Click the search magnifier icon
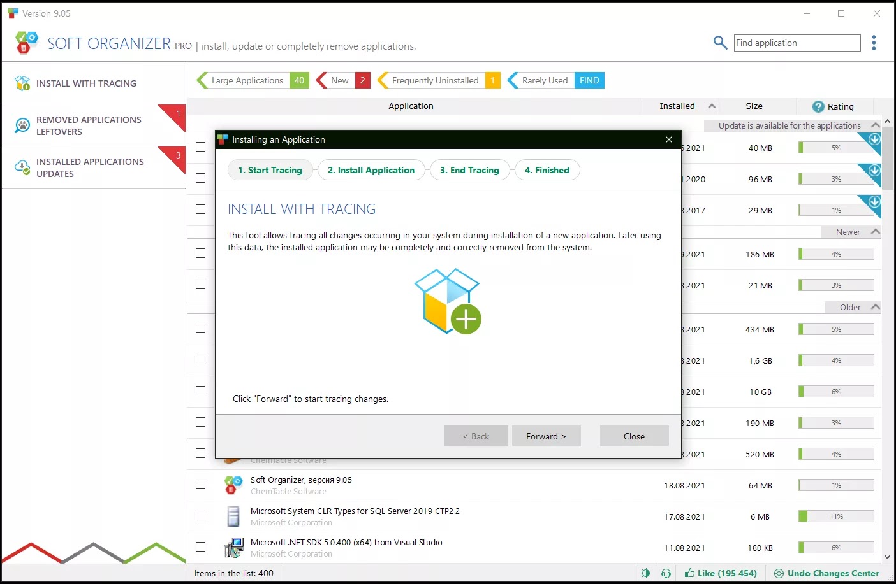The height and width of the screenshot is (584, 896). click(720, 43)
